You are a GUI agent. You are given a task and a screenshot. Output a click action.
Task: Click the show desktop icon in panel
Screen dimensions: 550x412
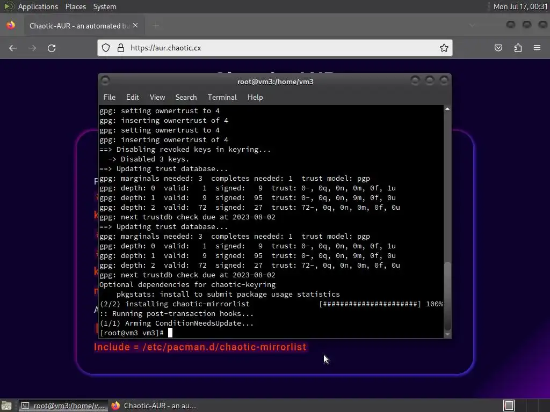click(6, 406)
